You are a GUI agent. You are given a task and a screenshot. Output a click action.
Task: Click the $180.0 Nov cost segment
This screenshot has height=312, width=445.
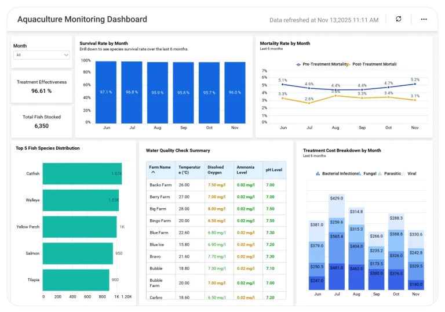coord(416,285)
